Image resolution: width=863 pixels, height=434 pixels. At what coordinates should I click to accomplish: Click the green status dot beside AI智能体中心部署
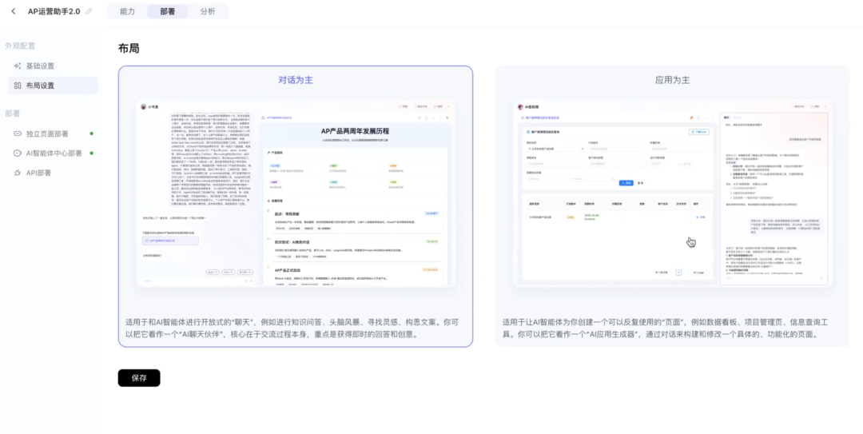pos(91,153)
